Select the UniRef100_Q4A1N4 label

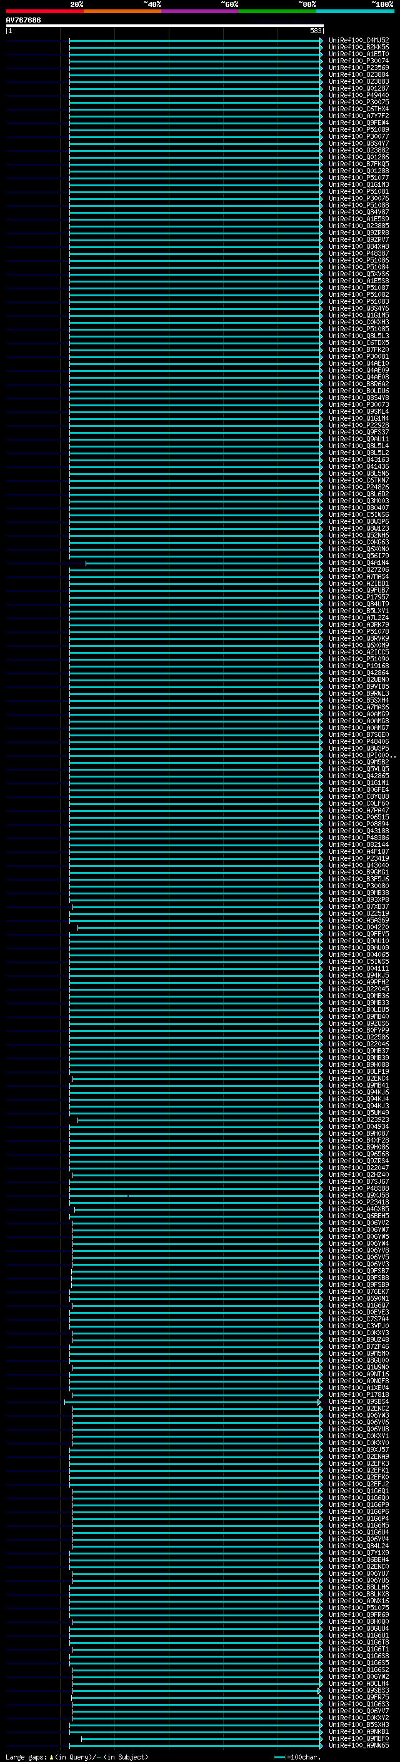359,563
